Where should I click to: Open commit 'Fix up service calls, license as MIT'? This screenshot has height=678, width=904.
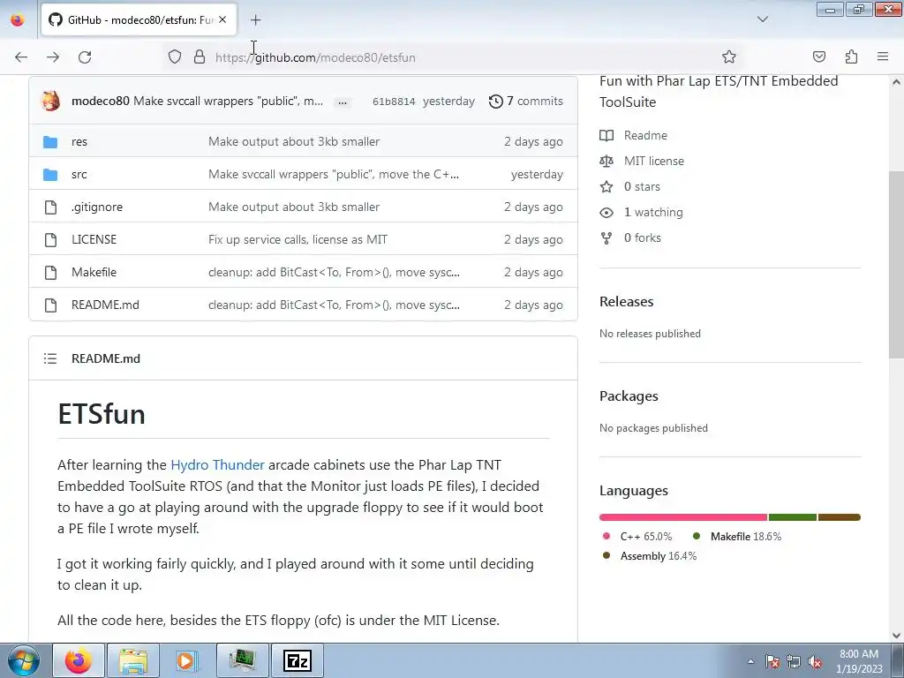[x=298, y=240]
